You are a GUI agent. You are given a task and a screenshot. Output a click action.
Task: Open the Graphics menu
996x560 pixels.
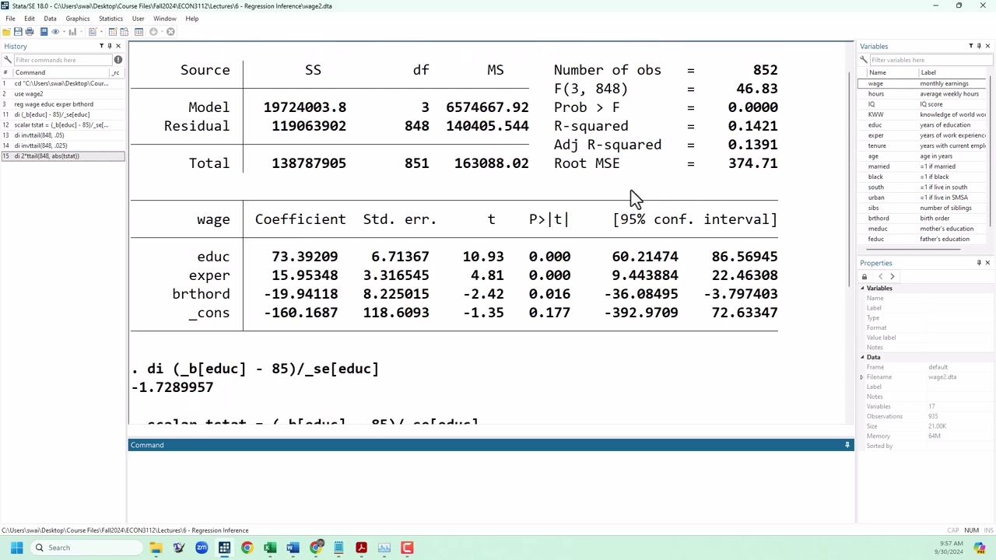[x=77, y=18]
